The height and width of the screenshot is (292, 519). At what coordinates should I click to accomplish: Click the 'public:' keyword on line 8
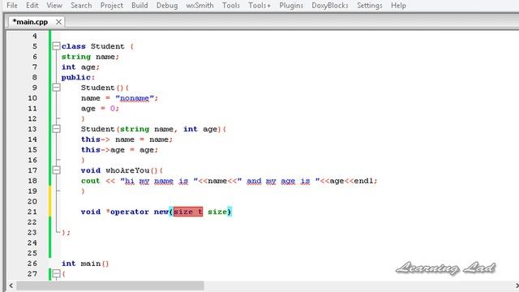(x=78, y=77)
